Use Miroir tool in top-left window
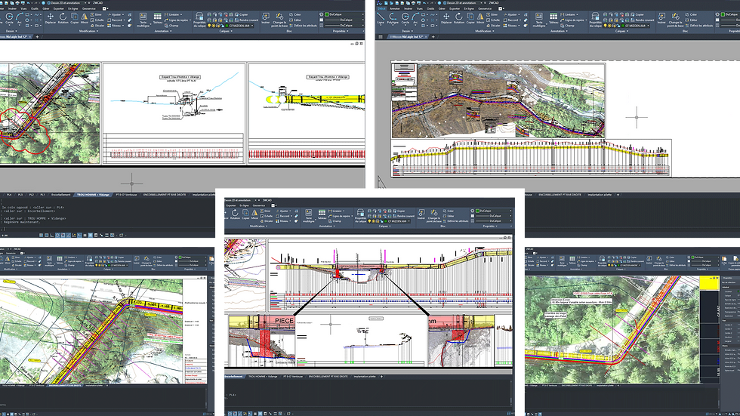 [x=85, y=18]
